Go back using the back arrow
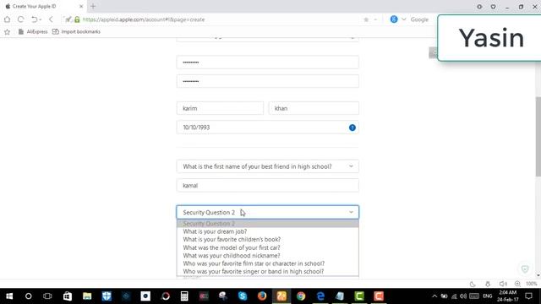The width and height of the screenshot is (541, 304). [x=51, y=19]
